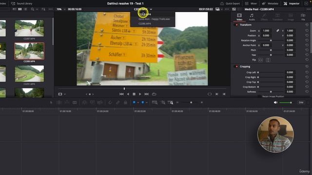Image resolution: width=312 pixels, height=175 pixels.
Task: Toggle timeline snapping magnet icon
Action: pos(110,103)
